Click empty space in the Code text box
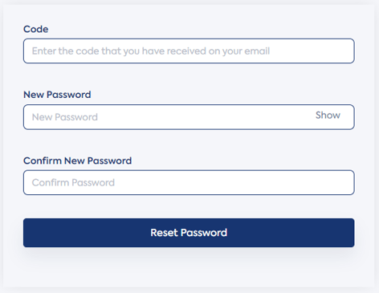Viewport: 379px width, 293px height. [x=311, y=51]
